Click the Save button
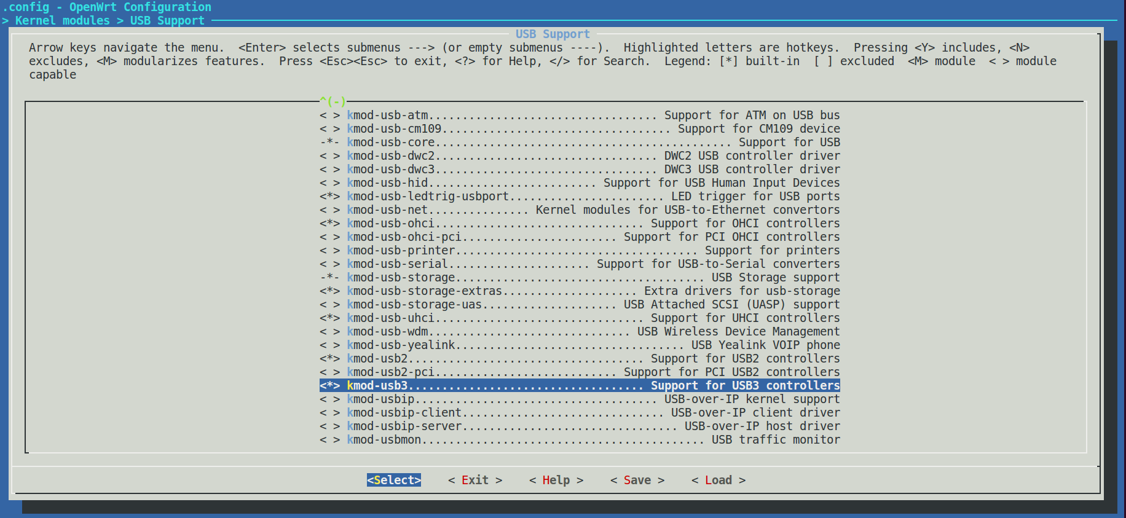 coord(637,481)
